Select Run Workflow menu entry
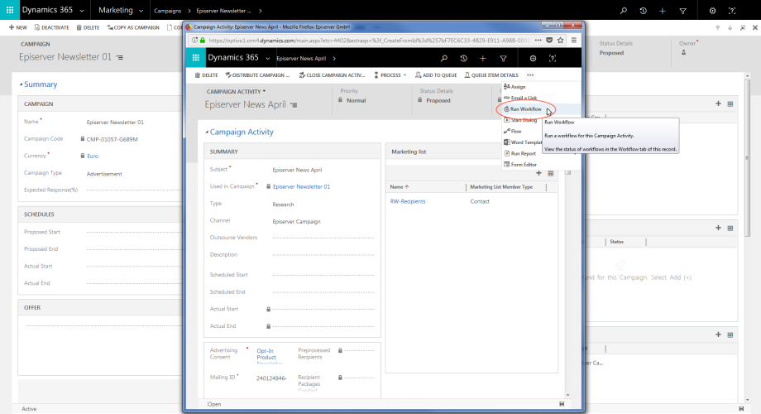This screenshot has width=761, height=414. 522,108
